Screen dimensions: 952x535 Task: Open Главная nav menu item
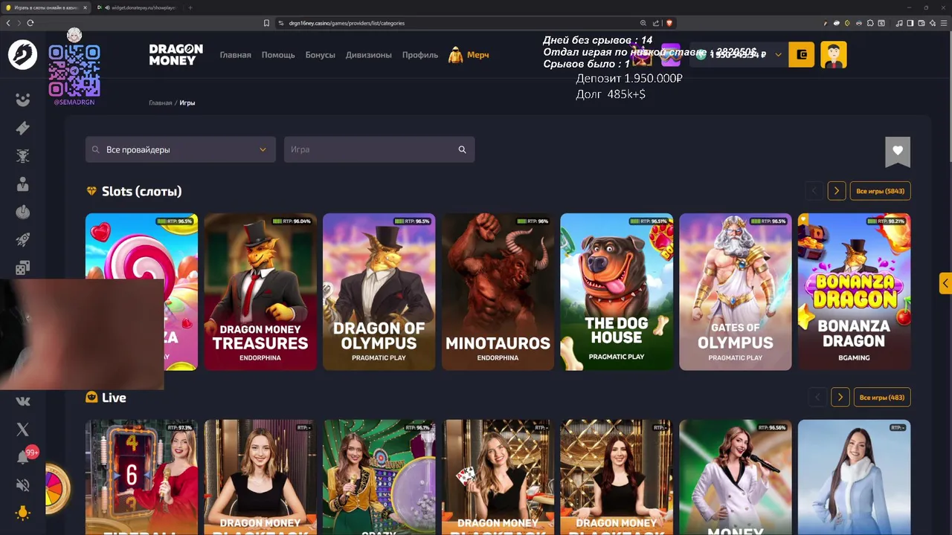click(x=235, y=55)
